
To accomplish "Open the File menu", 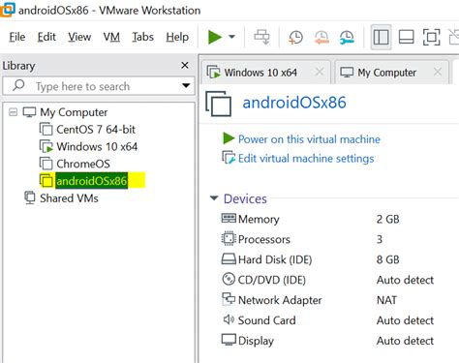I will (x=17, y=37).
